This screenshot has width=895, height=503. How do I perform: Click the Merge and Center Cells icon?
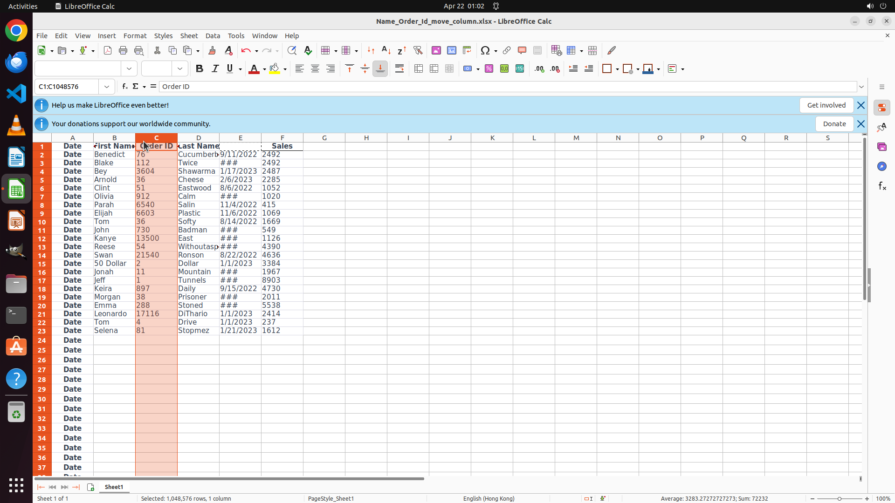(x=419, y=69)
